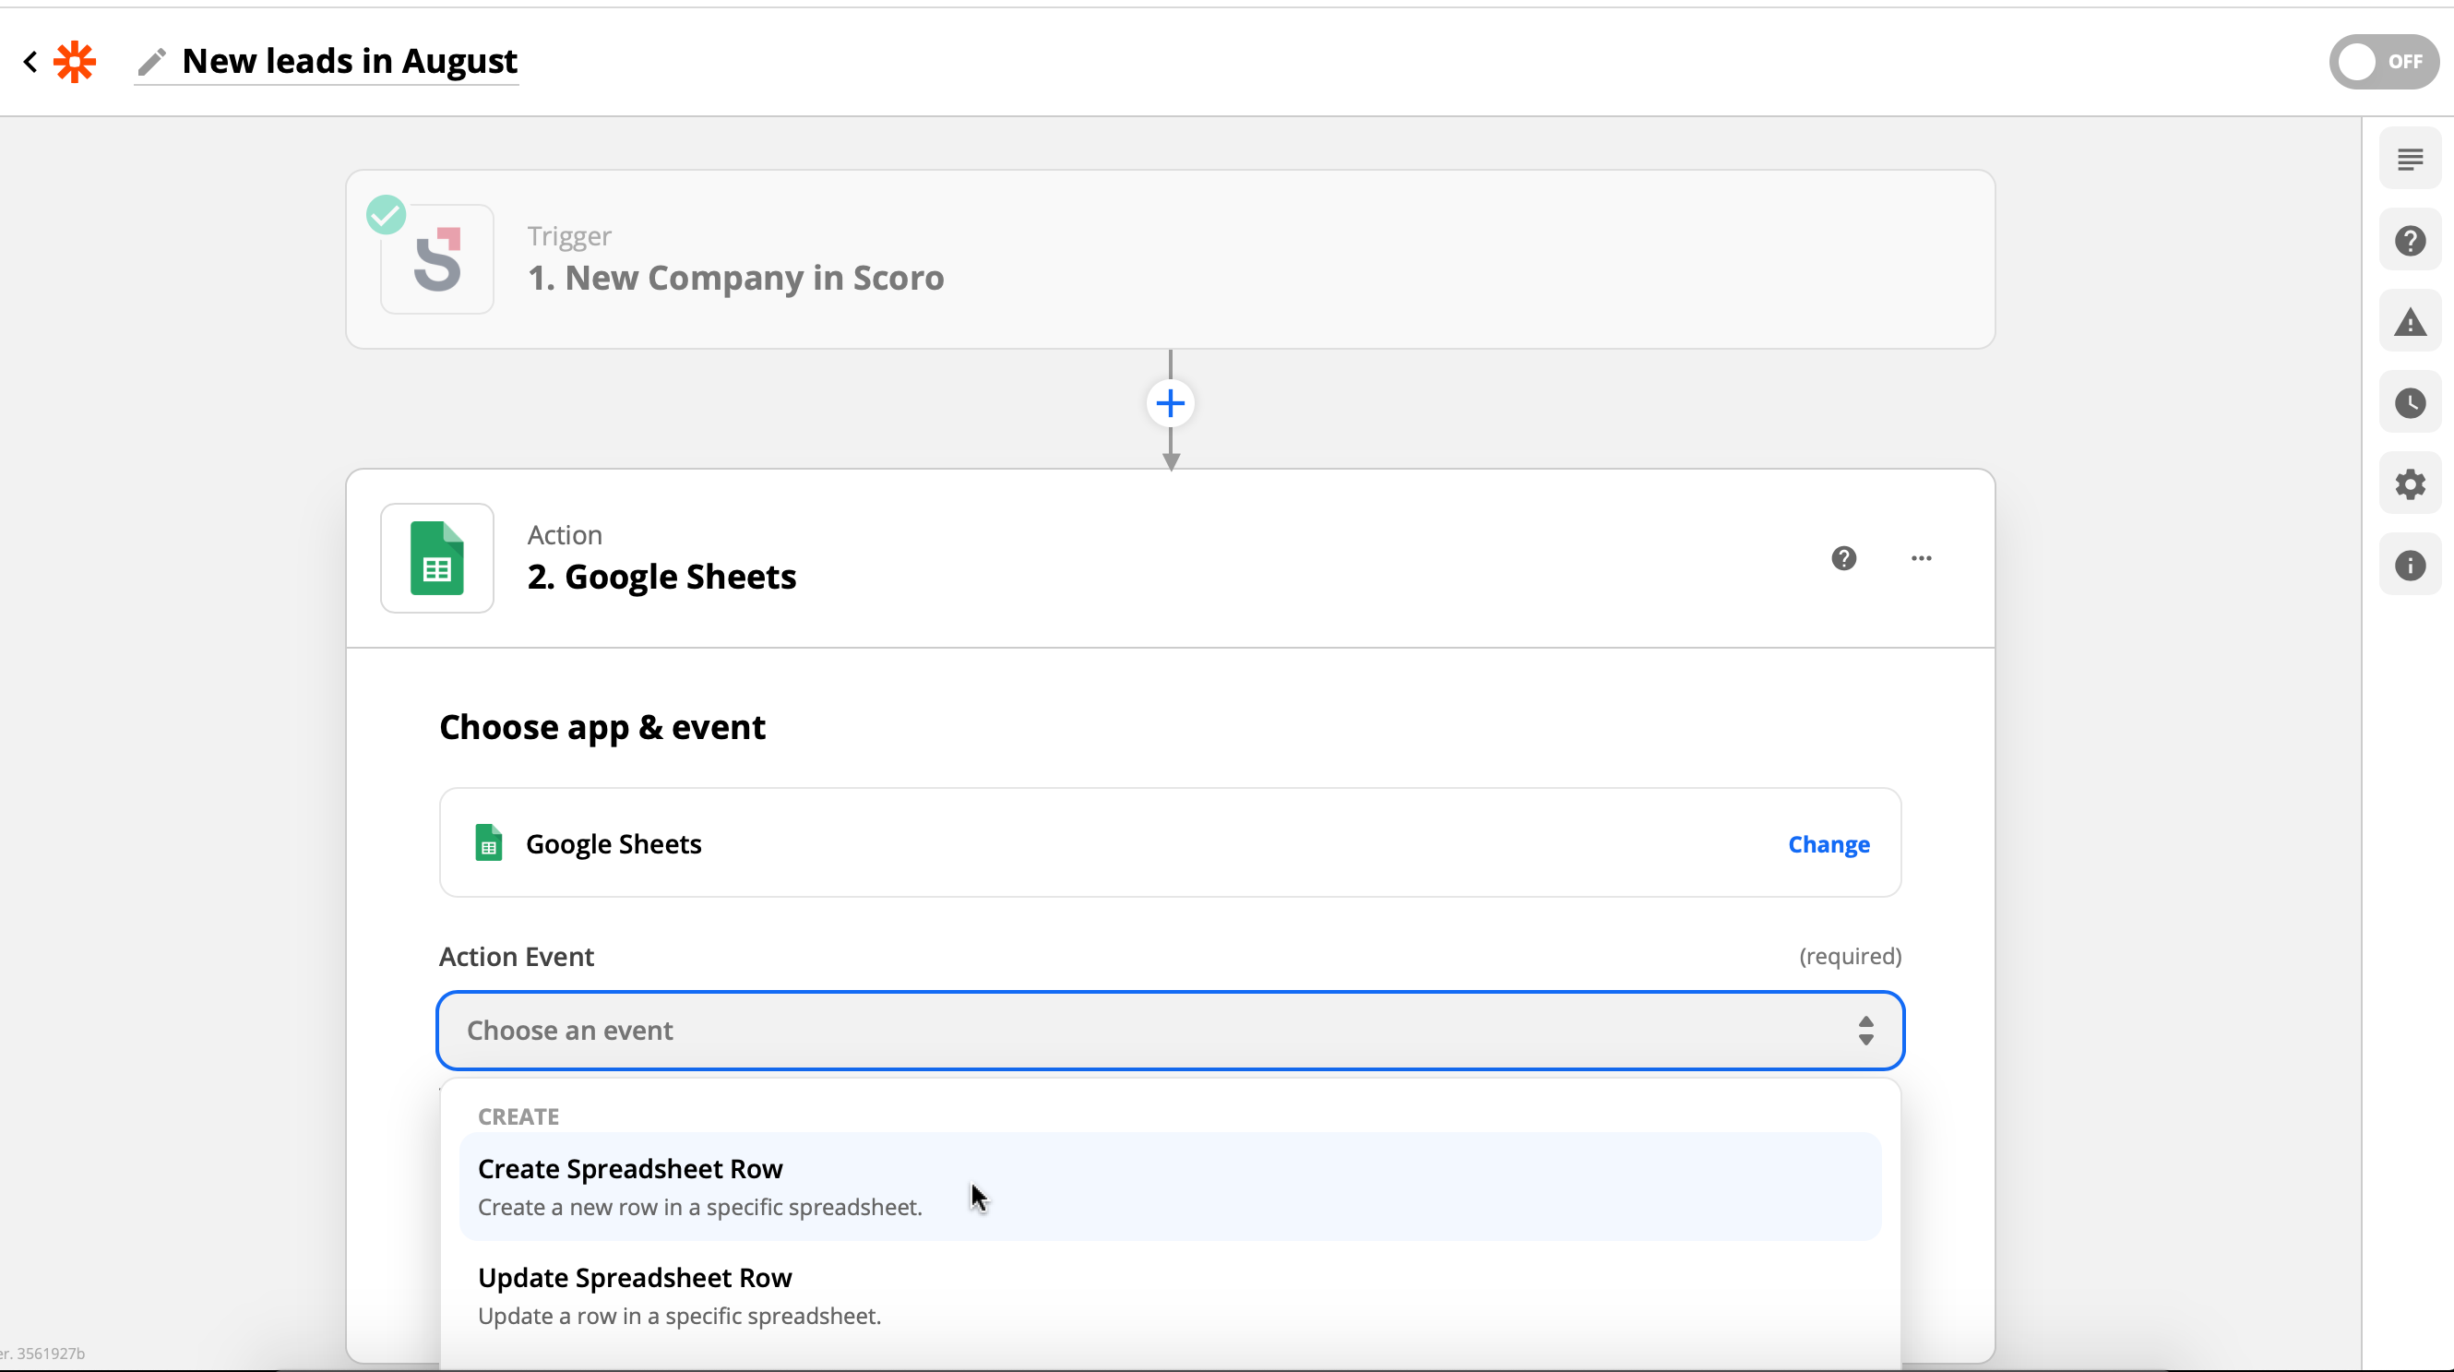Toggle the Zap ON/OFF switch
The height and width of the screenshot is (1372, 2454).
pos(2384,62)
